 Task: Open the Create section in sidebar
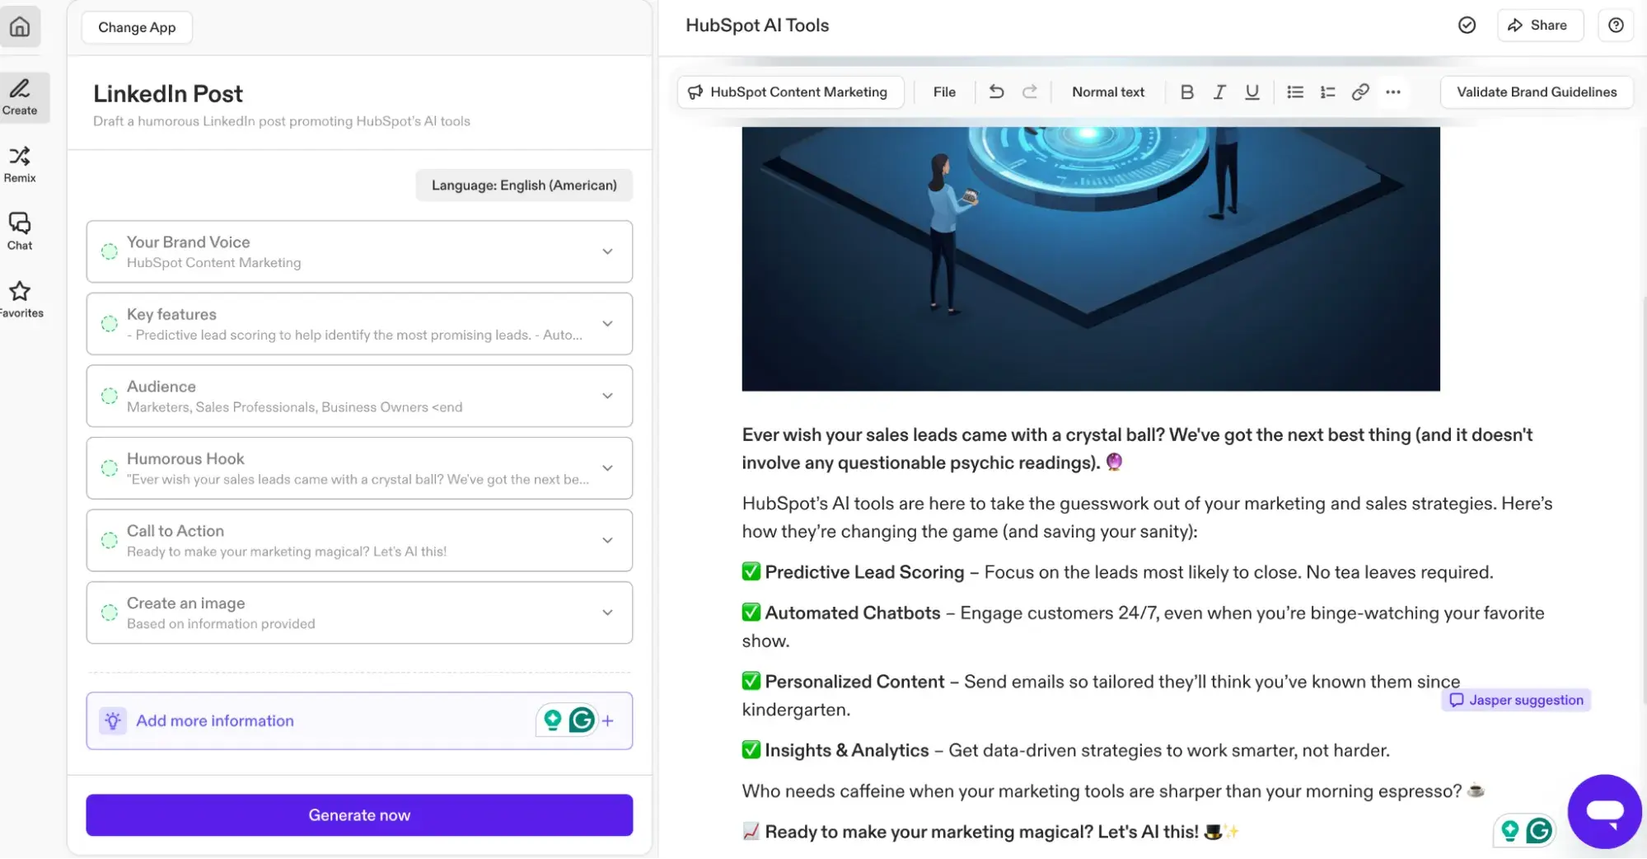[20, 97]
